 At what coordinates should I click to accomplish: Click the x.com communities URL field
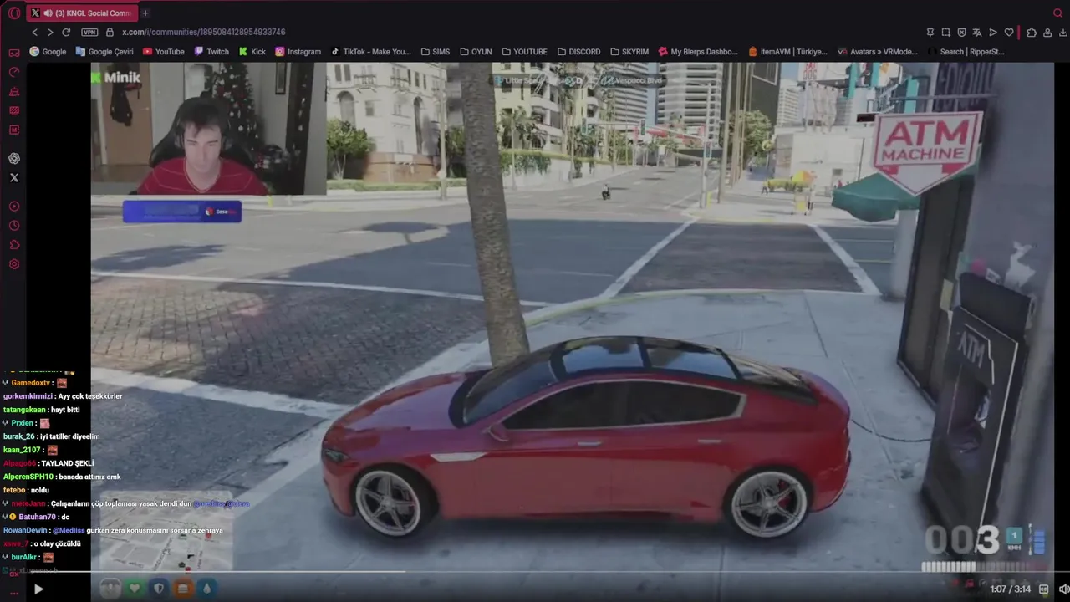pyautogui.click(x=204, y=32)
